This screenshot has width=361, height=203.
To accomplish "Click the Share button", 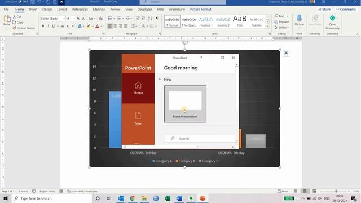I will point(324,10).
